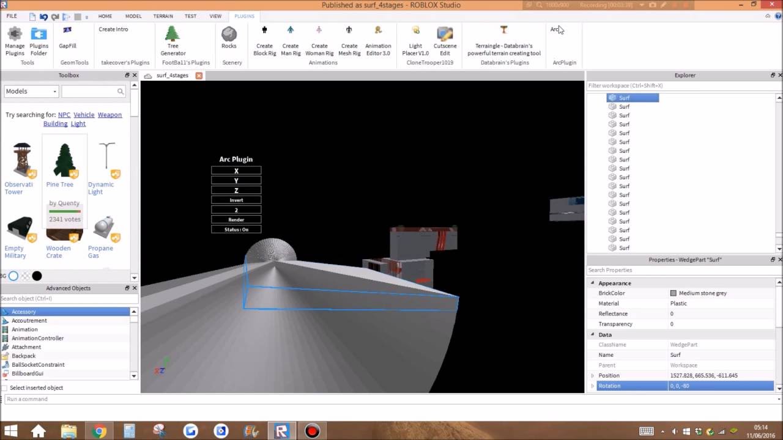Expand the Position property
This screenshot has width=783, height=440.
592,375
